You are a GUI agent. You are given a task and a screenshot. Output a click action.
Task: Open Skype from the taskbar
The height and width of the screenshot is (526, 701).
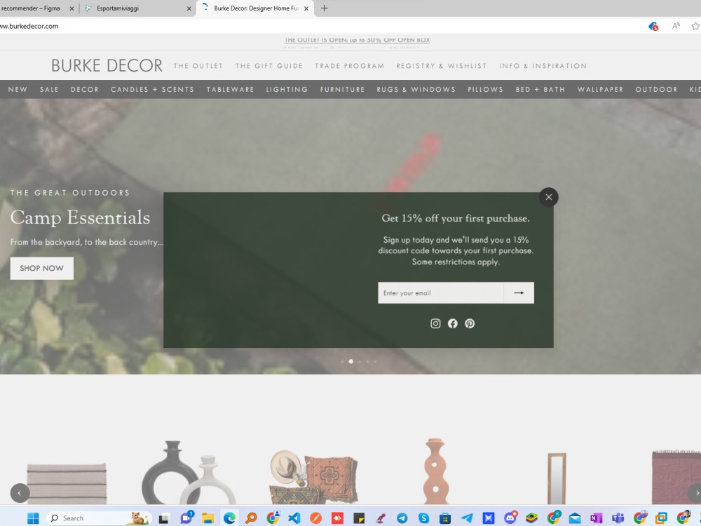point(424,518)
